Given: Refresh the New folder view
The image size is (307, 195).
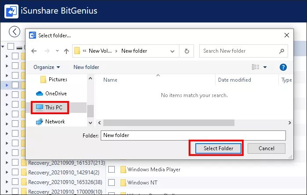Looking at the screenshot, I should point(187,51).
